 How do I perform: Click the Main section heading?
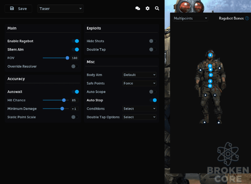12,28
